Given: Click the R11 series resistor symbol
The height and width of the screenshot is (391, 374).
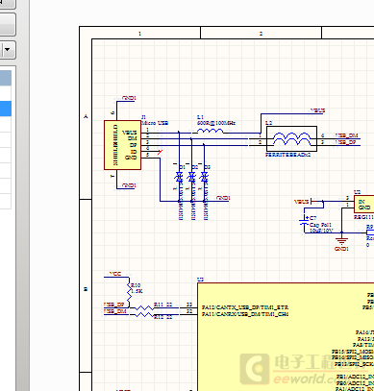Looking at the screenshot, I should coord(144,308).
